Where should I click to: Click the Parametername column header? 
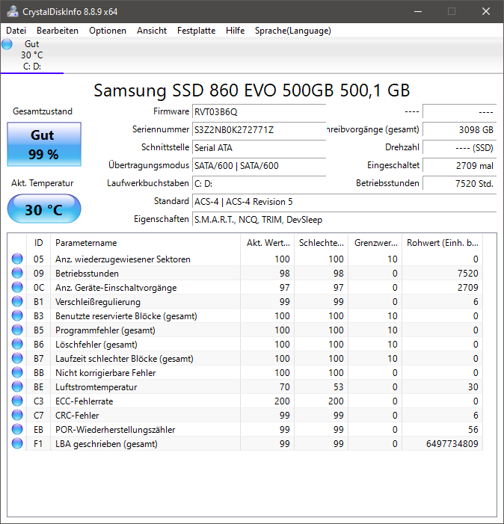(145, 243)
